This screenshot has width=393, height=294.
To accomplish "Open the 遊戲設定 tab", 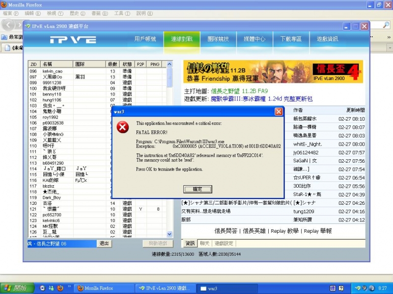I will pyautogui.click(x=225, y=243).
